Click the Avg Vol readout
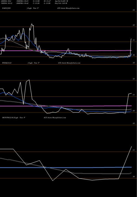Image resolution: width=137 pixels, height=197 pixels. coord(61,1)
